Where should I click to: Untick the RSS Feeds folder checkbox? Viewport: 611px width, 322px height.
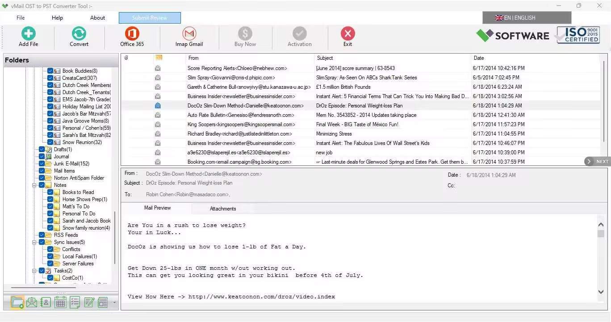42,235
